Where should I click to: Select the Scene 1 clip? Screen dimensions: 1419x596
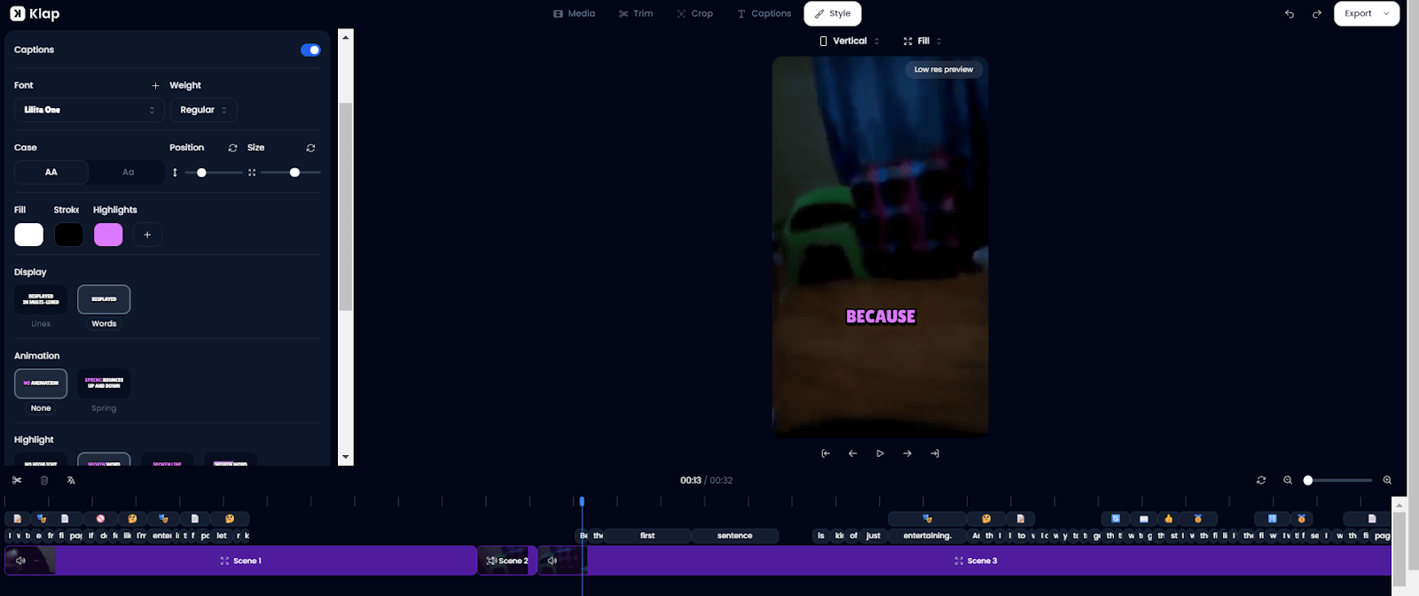(241, 561)
